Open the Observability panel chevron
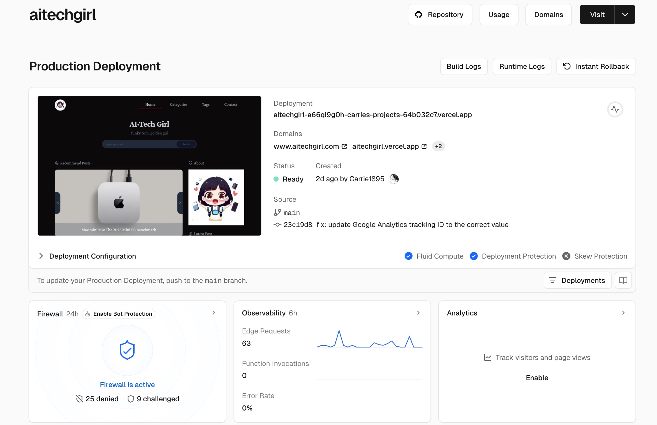 point(418,313)
